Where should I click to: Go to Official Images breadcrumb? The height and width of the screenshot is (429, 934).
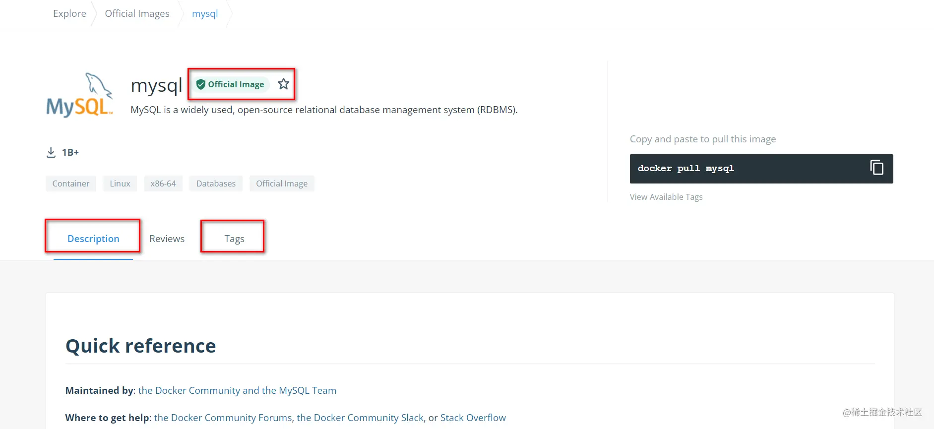point(137,13)
